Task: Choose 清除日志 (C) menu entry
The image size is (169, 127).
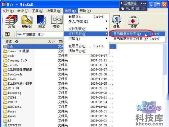Action: click(86, 51)
